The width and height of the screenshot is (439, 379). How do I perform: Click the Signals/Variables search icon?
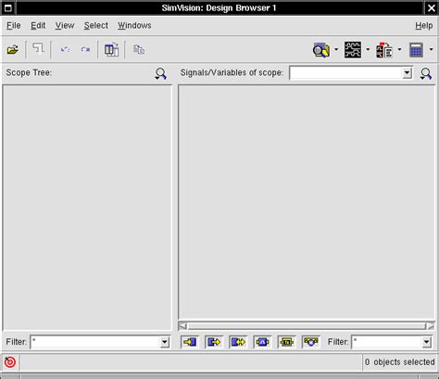coord(426,73)
